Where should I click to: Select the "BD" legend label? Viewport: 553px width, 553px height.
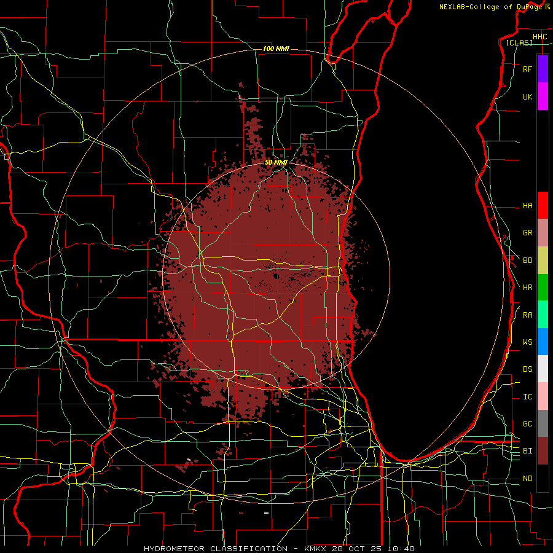click(x=527, y=261)
